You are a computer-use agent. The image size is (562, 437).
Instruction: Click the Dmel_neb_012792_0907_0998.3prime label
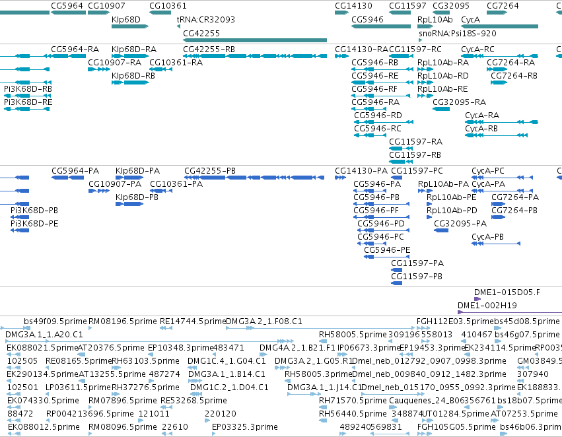tap(429, 360)
